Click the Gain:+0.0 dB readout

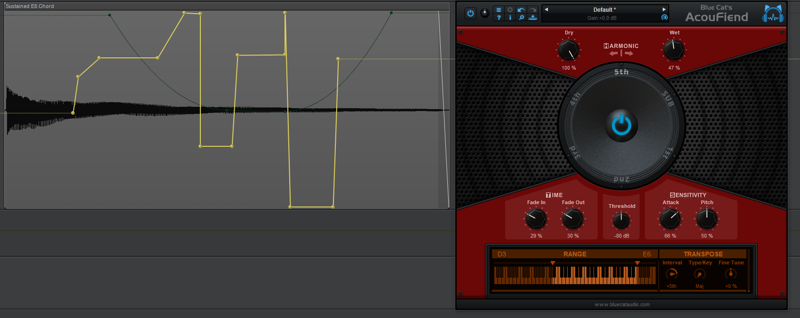coord(602,18)
